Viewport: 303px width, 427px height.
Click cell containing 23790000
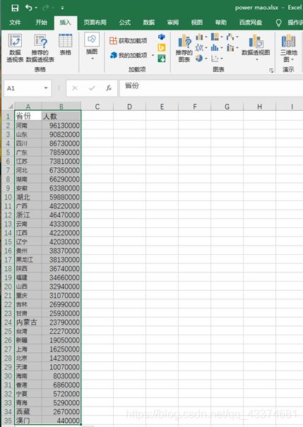61,322
